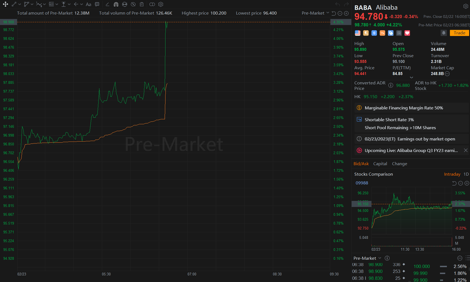This screenshot has width=470, height=282.
Task: Click the BABA ticker symbol
Action: pyautogui.click(x=363, y=7)
